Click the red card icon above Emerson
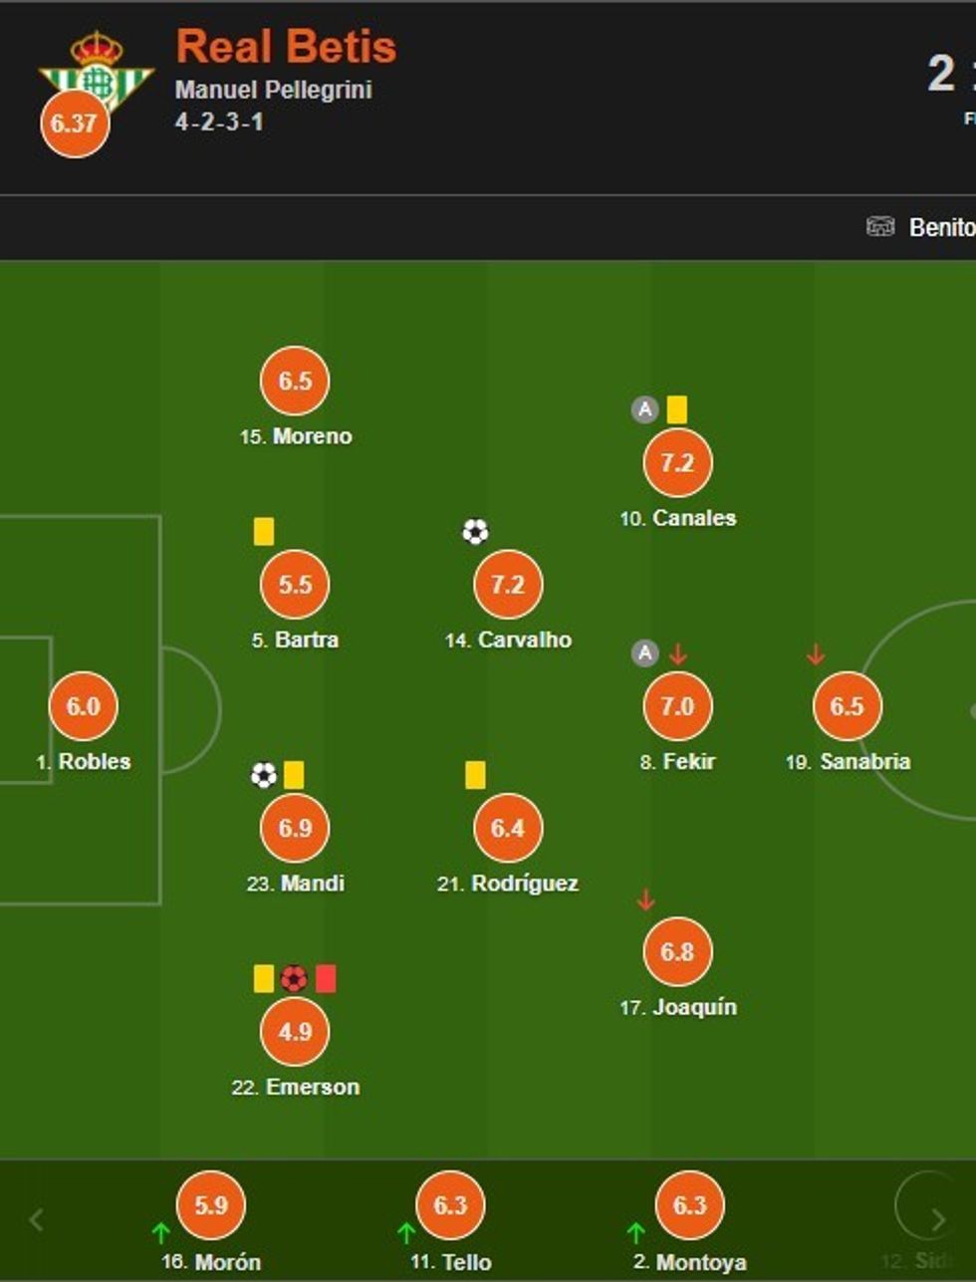976x1282 pixels. (326, 979)
